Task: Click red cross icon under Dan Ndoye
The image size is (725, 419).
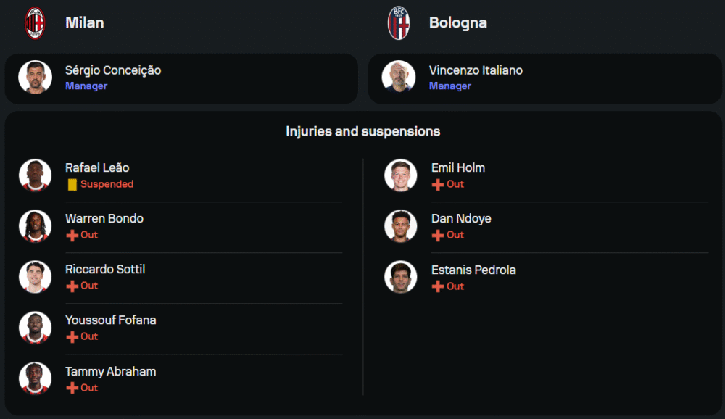Action: 437,236
